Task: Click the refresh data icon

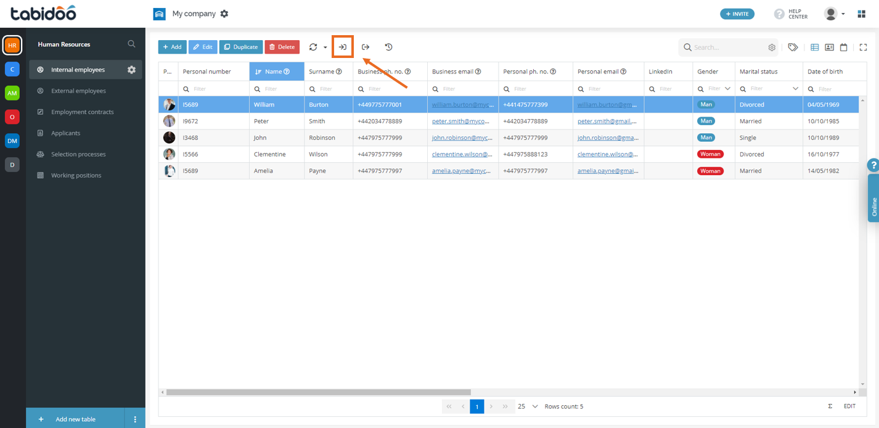Action: coord(313,47)
